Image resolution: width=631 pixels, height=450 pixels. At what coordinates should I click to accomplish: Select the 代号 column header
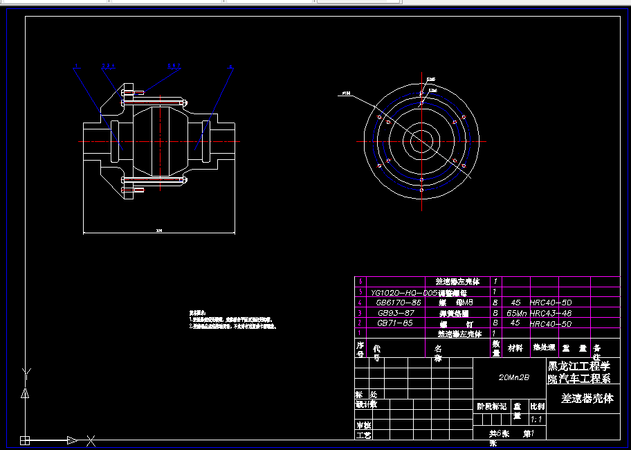(376, 352)
